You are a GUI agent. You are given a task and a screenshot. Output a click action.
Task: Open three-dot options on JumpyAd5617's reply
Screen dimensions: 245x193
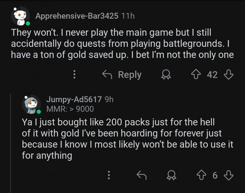tap(109, 175)
